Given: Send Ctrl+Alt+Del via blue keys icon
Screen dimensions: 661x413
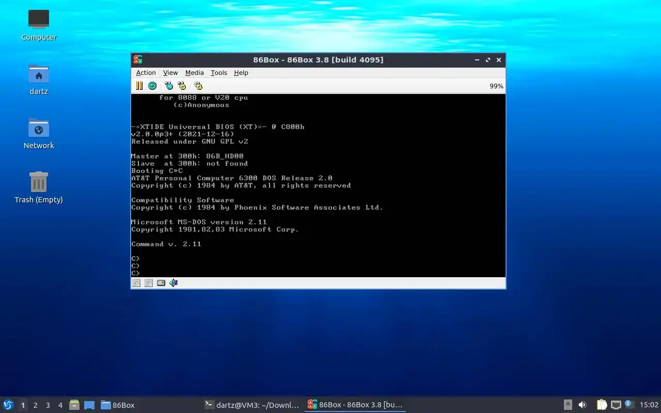Looking at the screenshot, I should 169,86.
